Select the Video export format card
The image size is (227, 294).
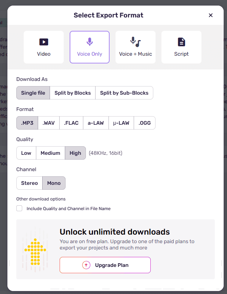(x=44, y=47)
